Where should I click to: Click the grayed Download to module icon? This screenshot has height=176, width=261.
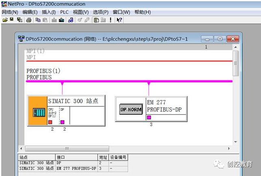coord(54,20)
